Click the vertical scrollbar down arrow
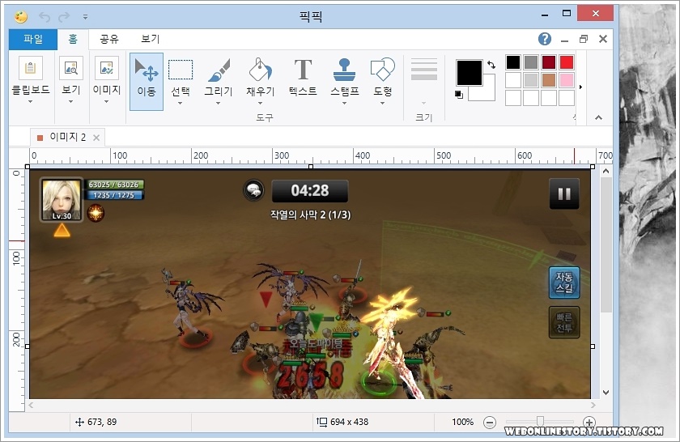The height and width of the screenshot is (442, 680). [x=606, y=393]
